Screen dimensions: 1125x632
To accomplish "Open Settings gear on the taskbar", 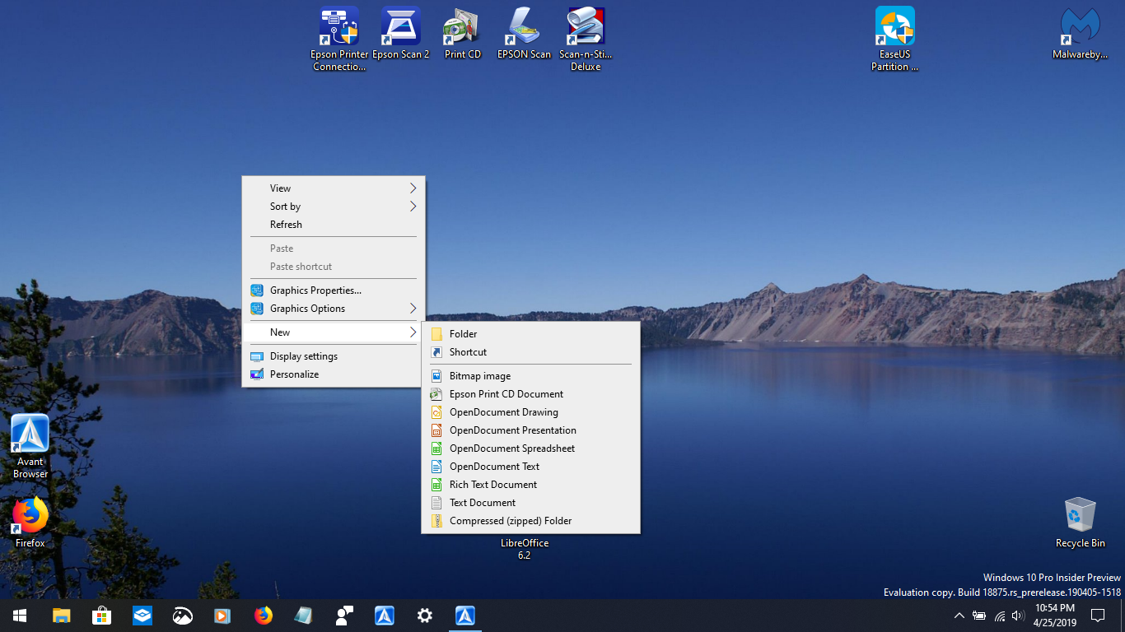I will click(x=424, y=616).
